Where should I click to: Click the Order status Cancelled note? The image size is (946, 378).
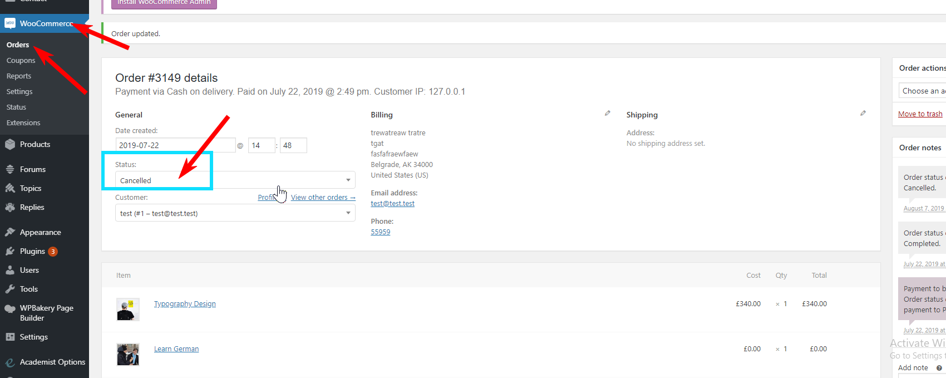[x=922, y=183]
